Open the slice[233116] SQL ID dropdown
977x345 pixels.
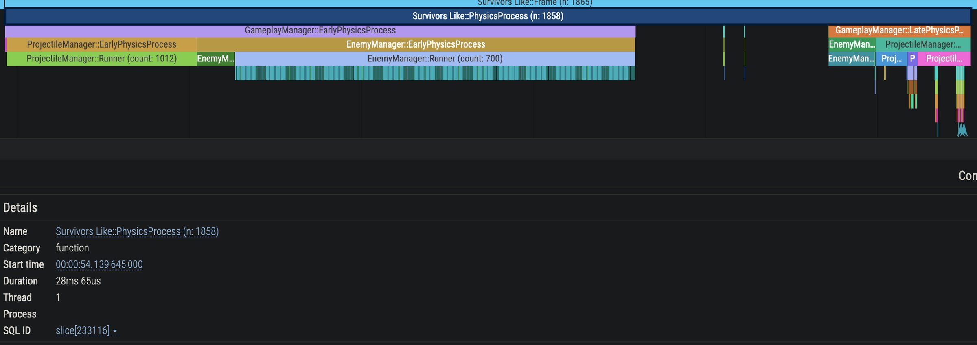[x=87, y=330]
